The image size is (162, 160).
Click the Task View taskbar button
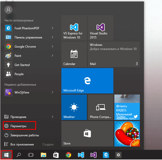tap(31, 155)
